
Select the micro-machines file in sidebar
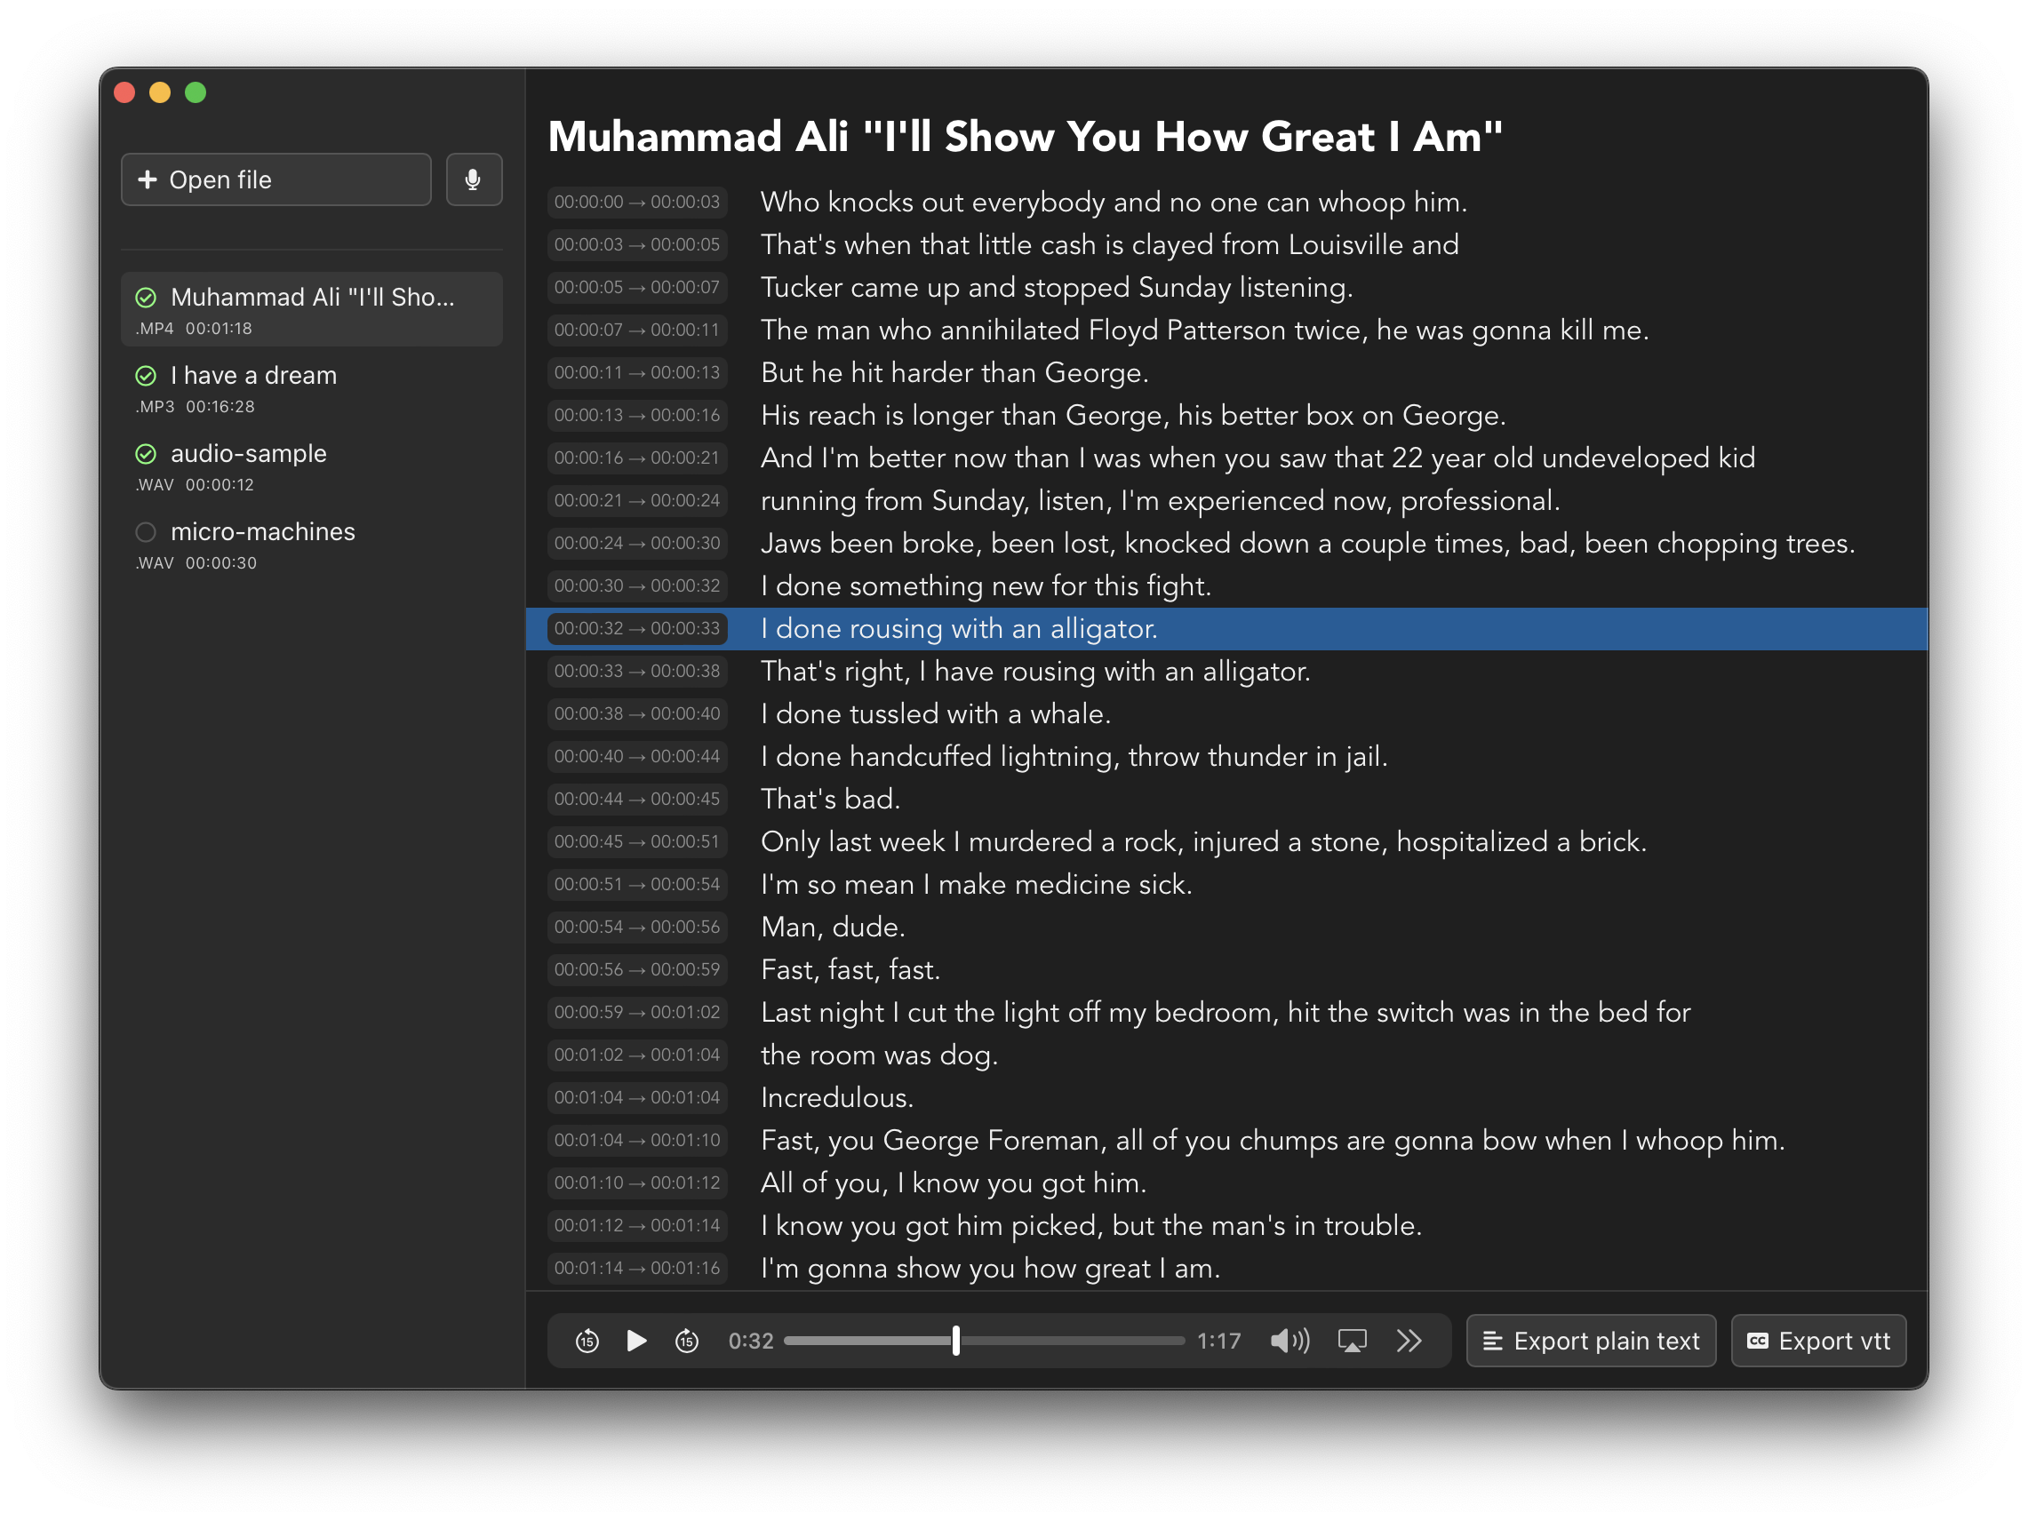(x=262, y=532)
